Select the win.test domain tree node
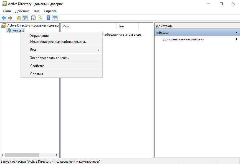The image size is (240, 164). pyautogui.click(x=18, y=30)
